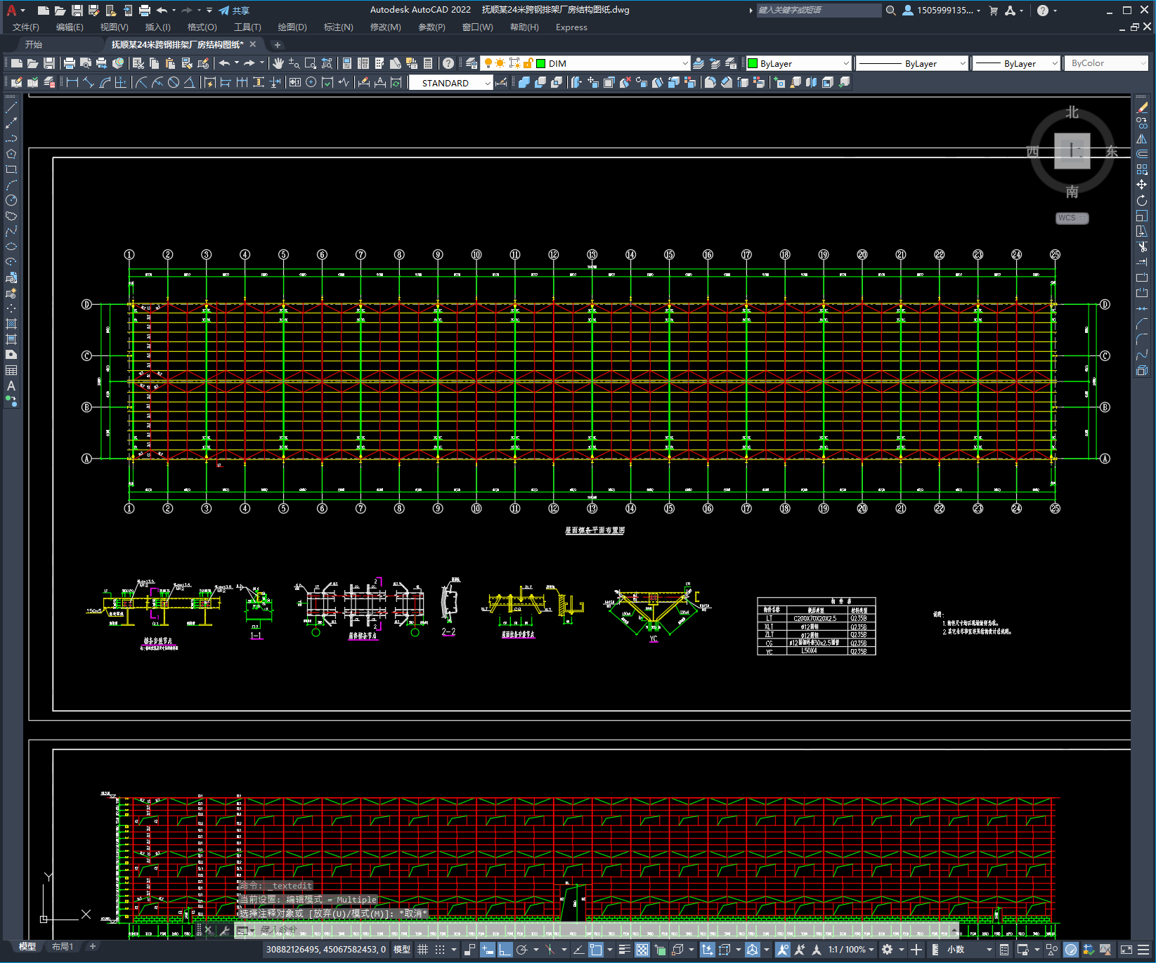Click the WCS coordinate system button

(x=1071, y=218)
